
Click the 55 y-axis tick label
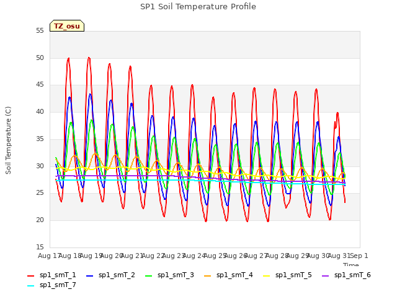(x=40, y=30)
